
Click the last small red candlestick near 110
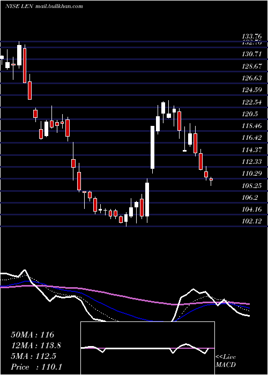211,179
